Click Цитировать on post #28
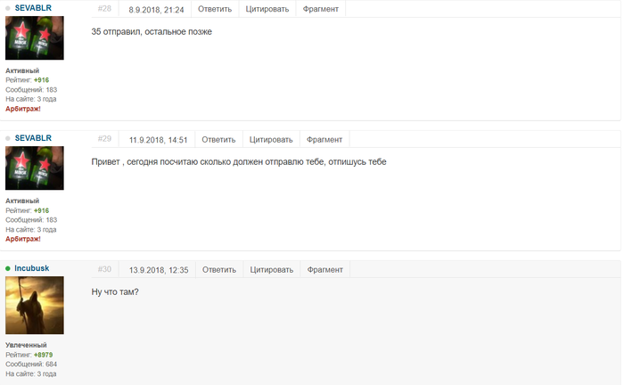 click(267, 9)
